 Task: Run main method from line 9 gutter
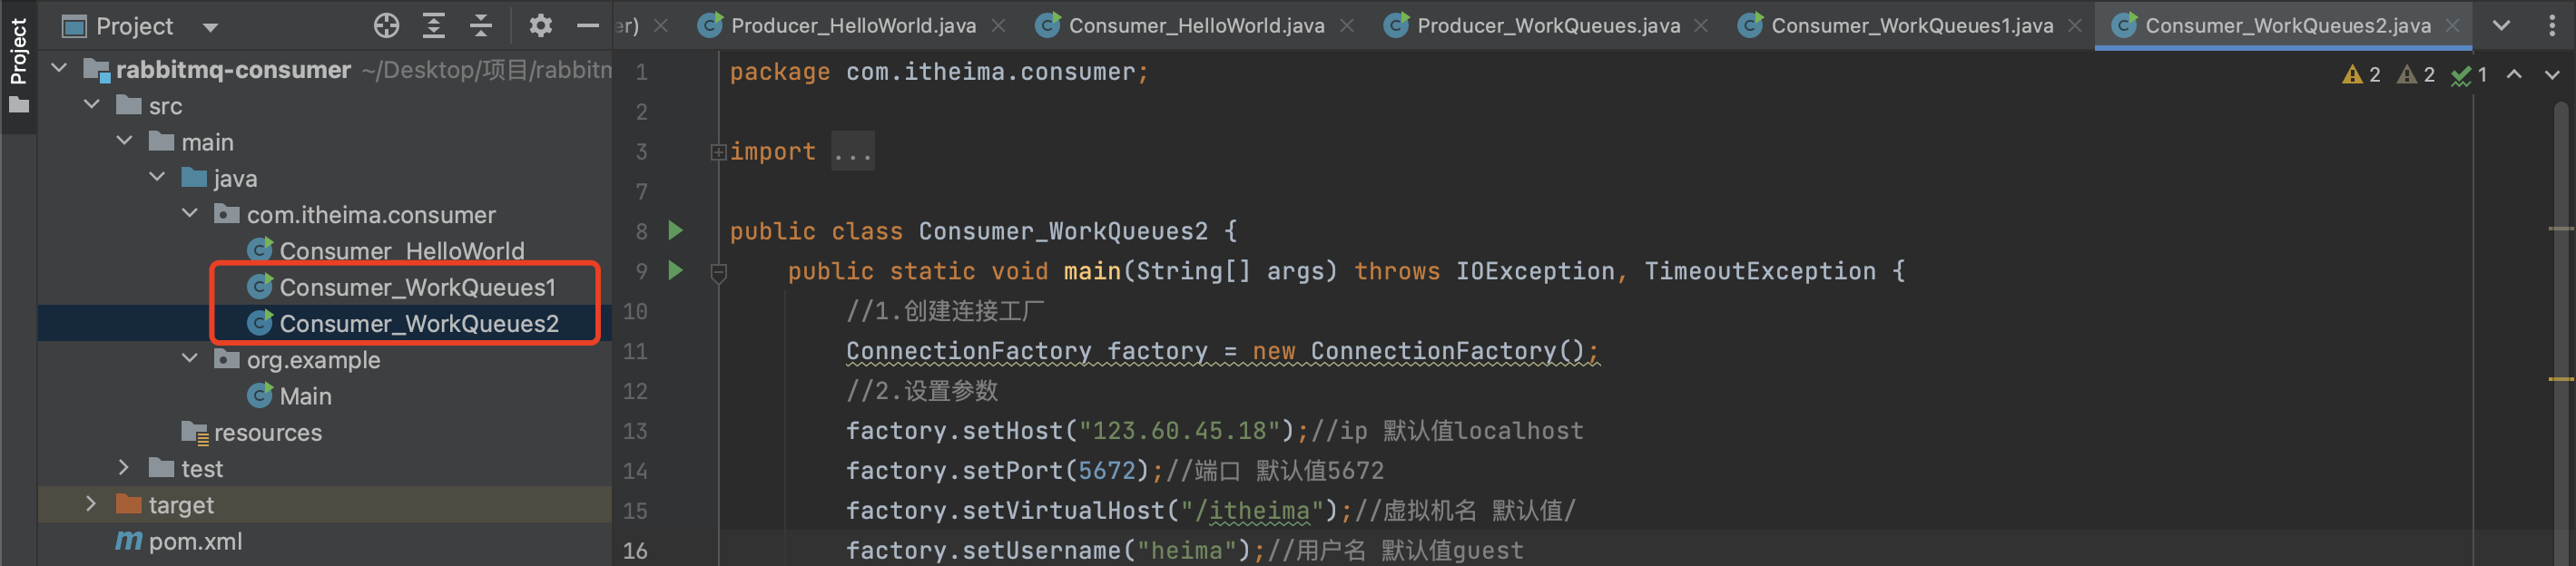(x=676, y=271)
